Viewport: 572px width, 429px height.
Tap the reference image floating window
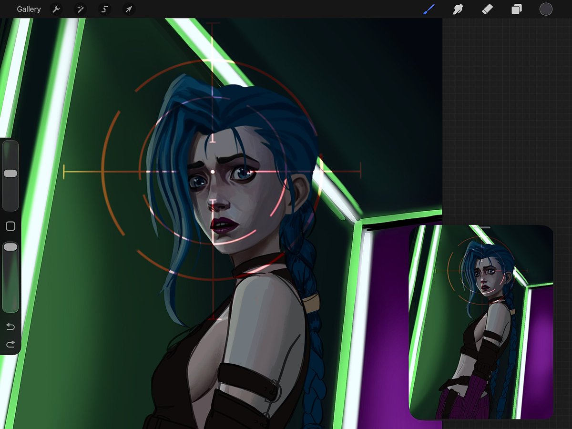pyautogui.click(x=481, y=323)
